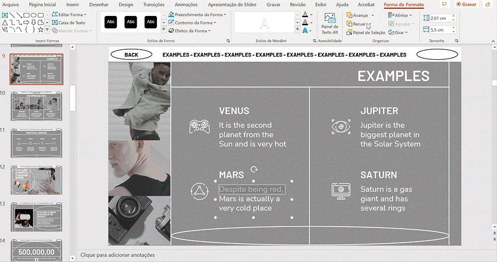Expand the shapes gallery
Viewport: 497px width, 262px height.
[x=47, y=30]
